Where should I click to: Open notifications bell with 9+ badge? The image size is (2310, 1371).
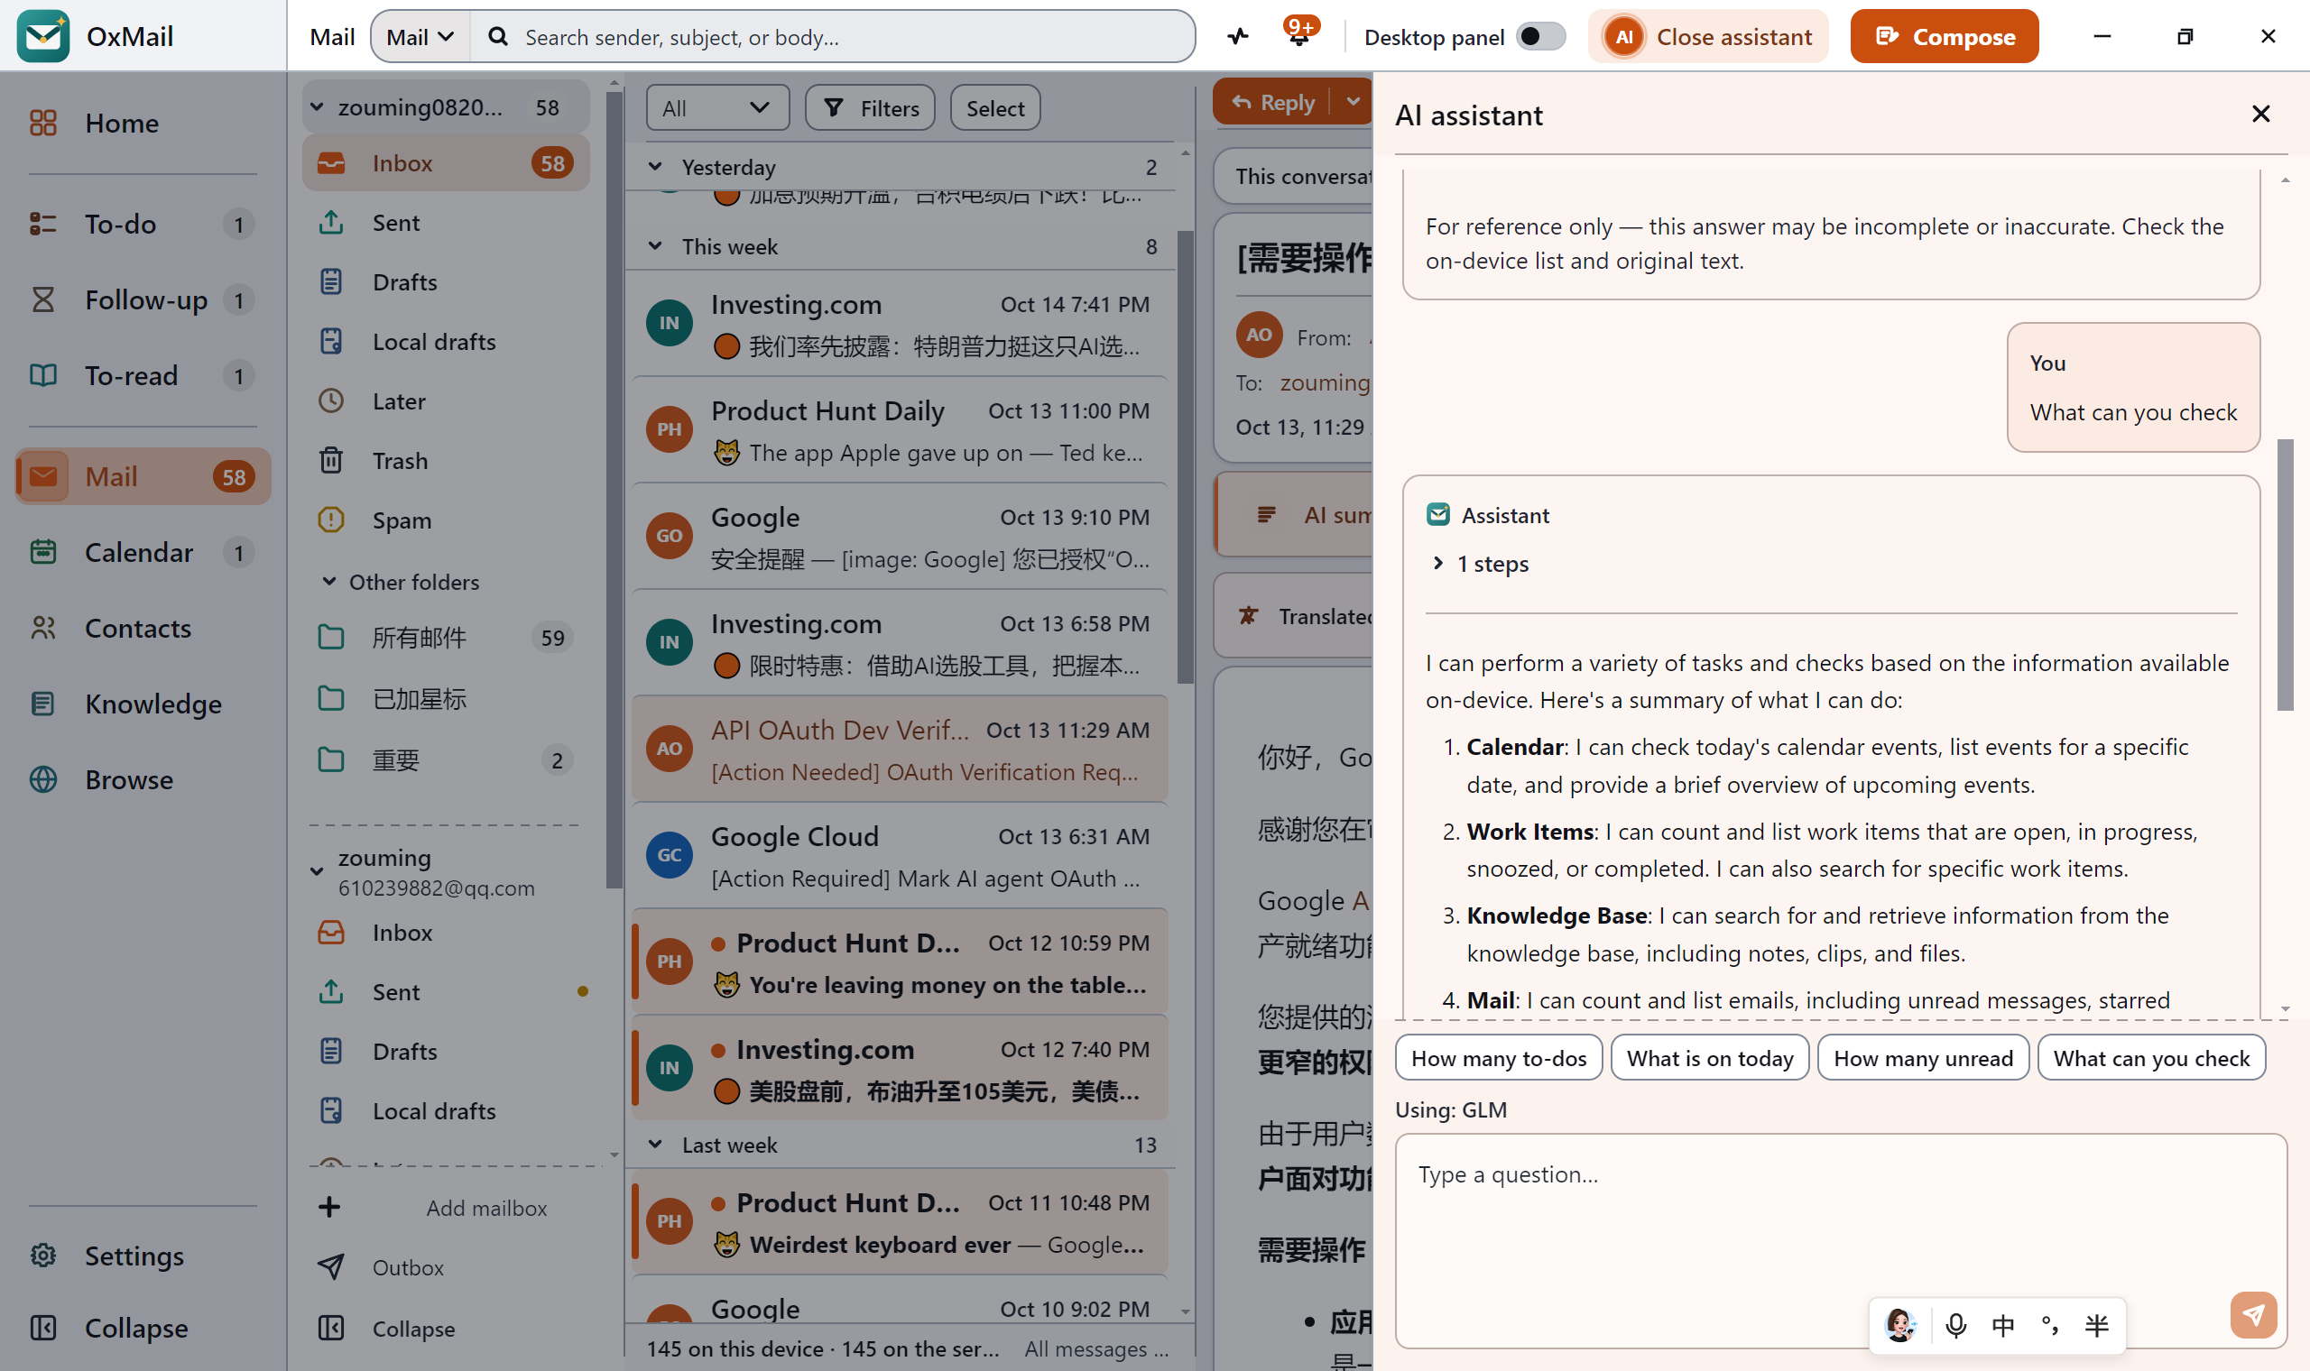point(1299,35)
